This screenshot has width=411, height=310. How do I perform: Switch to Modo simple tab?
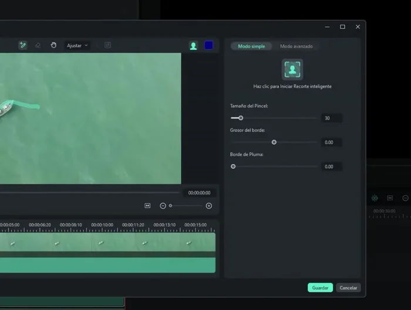tap(251, 46)
